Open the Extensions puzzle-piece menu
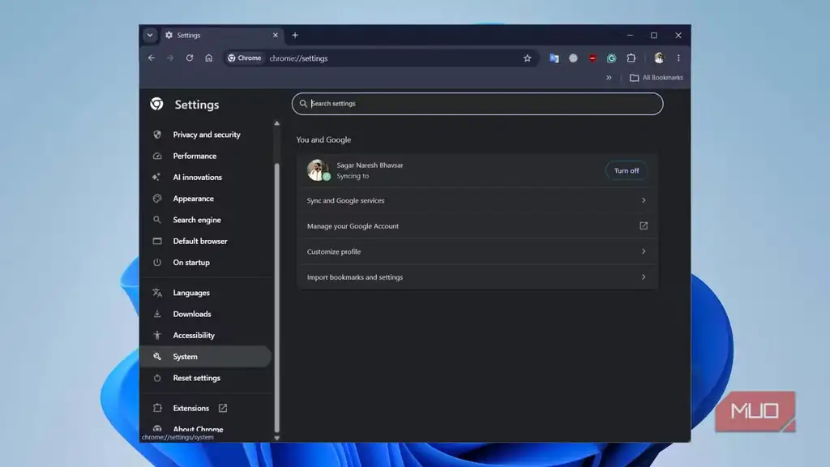This screenshot has width=830, height=467. click(631, 58)
